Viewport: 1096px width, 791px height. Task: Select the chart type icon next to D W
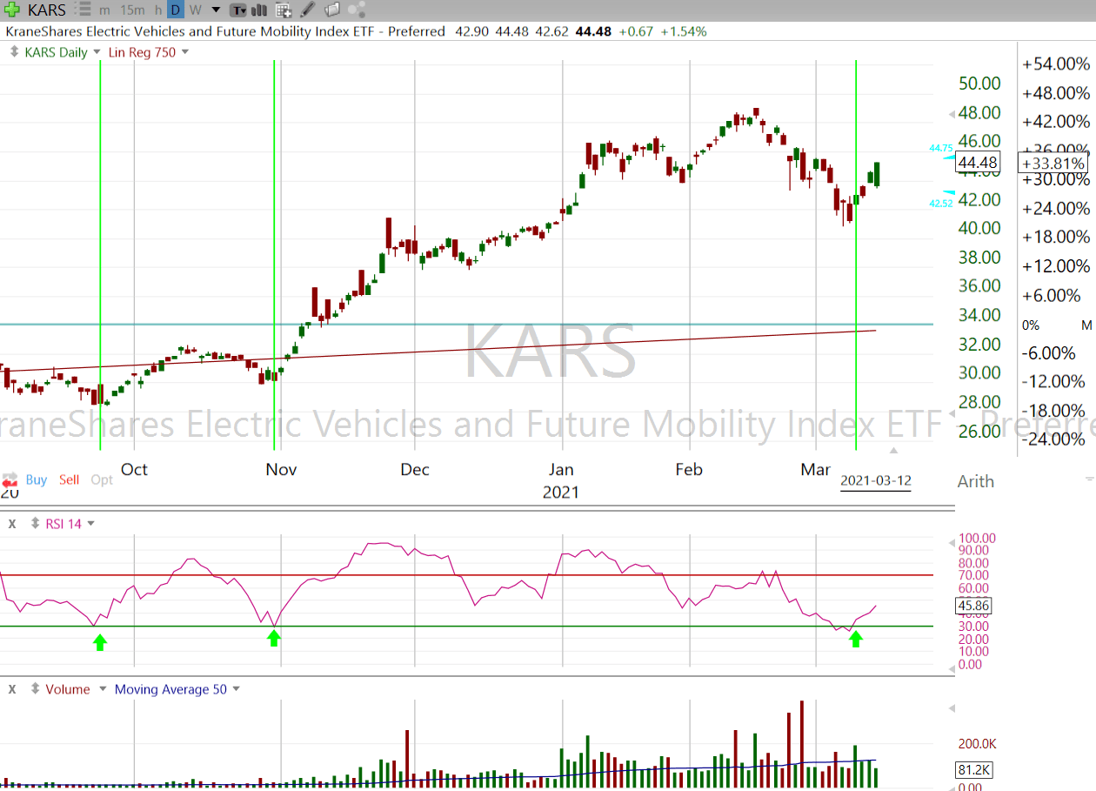pyautogui.click(x=239, y=10)
